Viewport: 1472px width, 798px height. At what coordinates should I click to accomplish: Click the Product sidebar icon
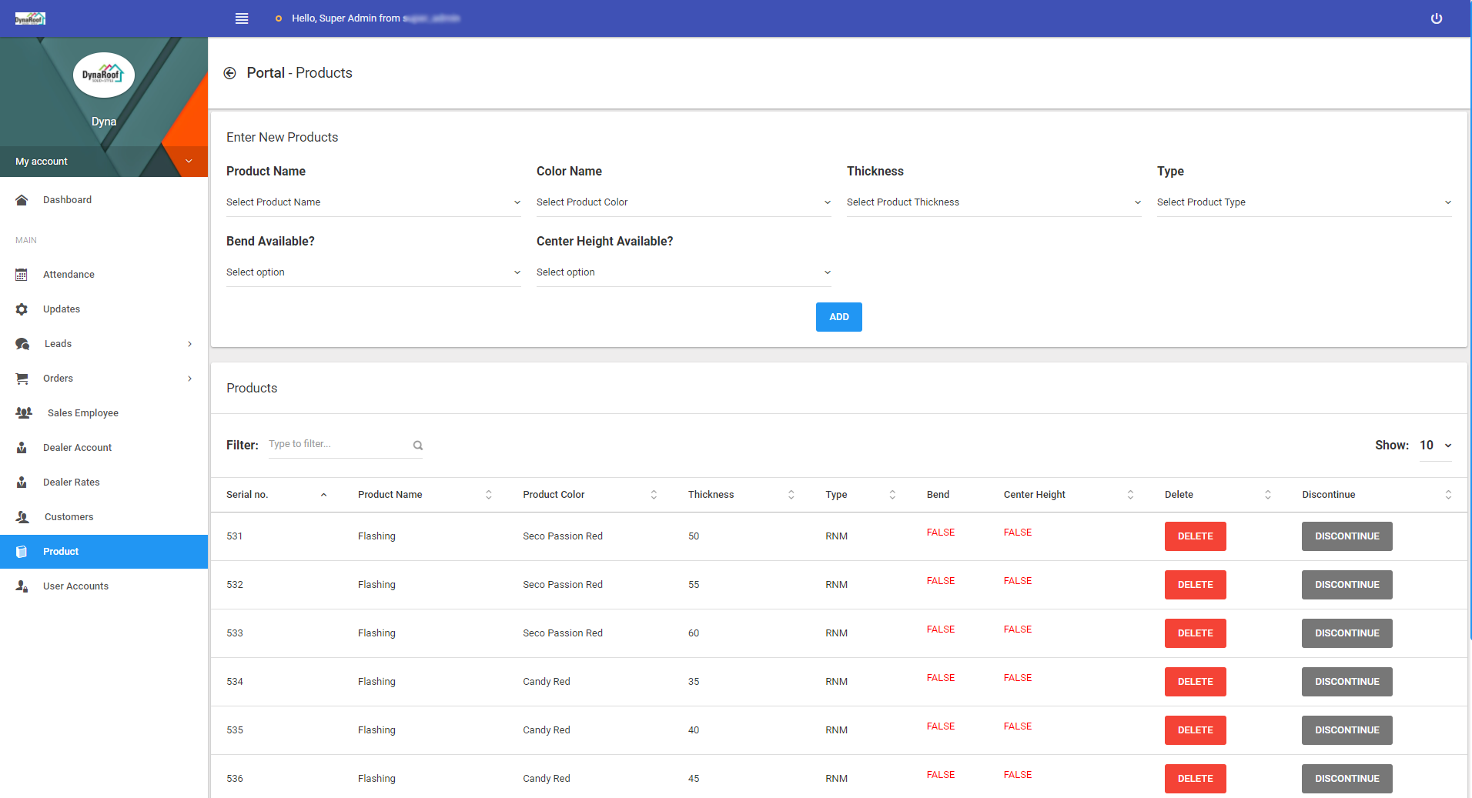(22, 551)
